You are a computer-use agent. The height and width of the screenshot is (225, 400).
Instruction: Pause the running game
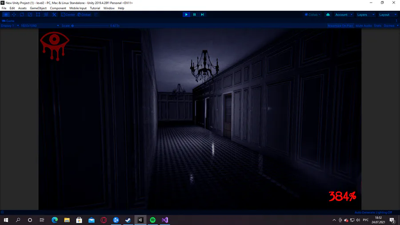click(x=194, y=15)
